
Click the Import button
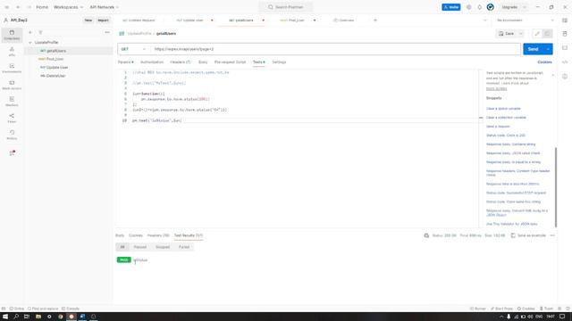click(104, 21)
